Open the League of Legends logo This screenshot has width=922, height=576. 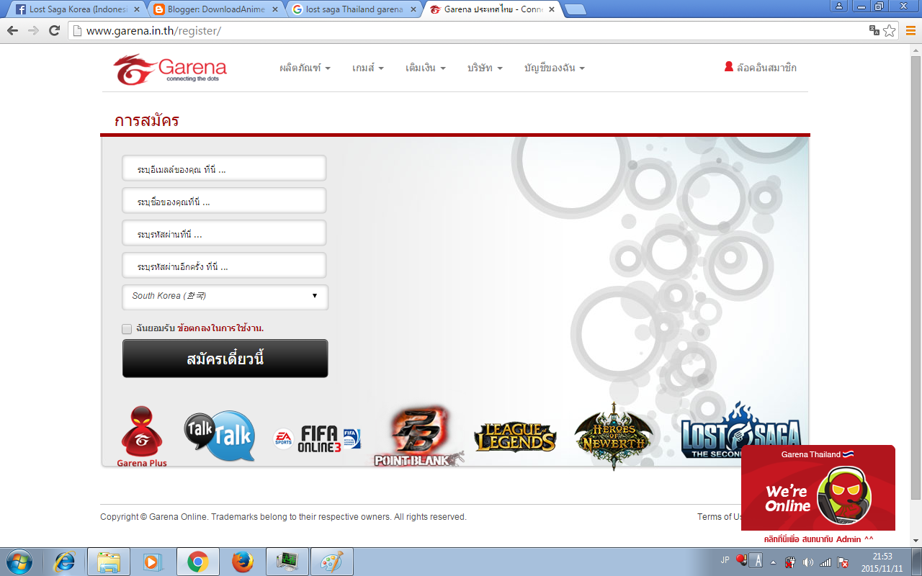(x=515, y=437)
